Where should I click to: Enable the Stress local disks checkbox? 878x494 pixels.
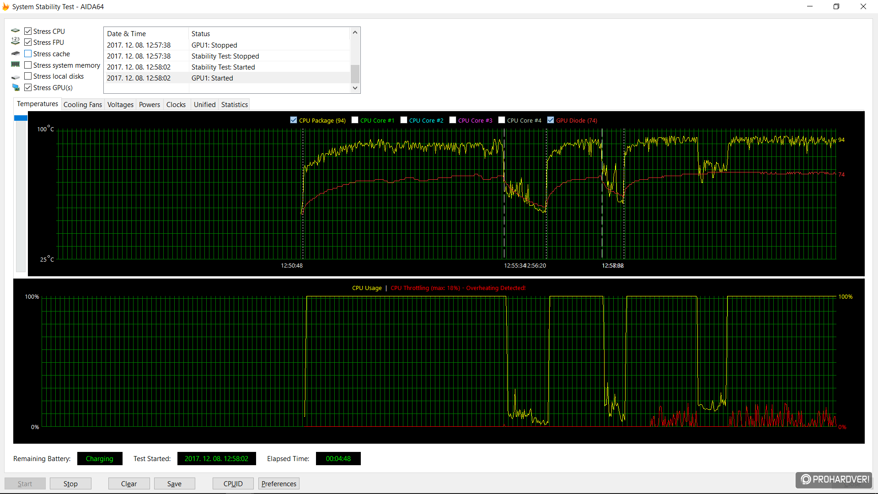click(x=28, y=76)
